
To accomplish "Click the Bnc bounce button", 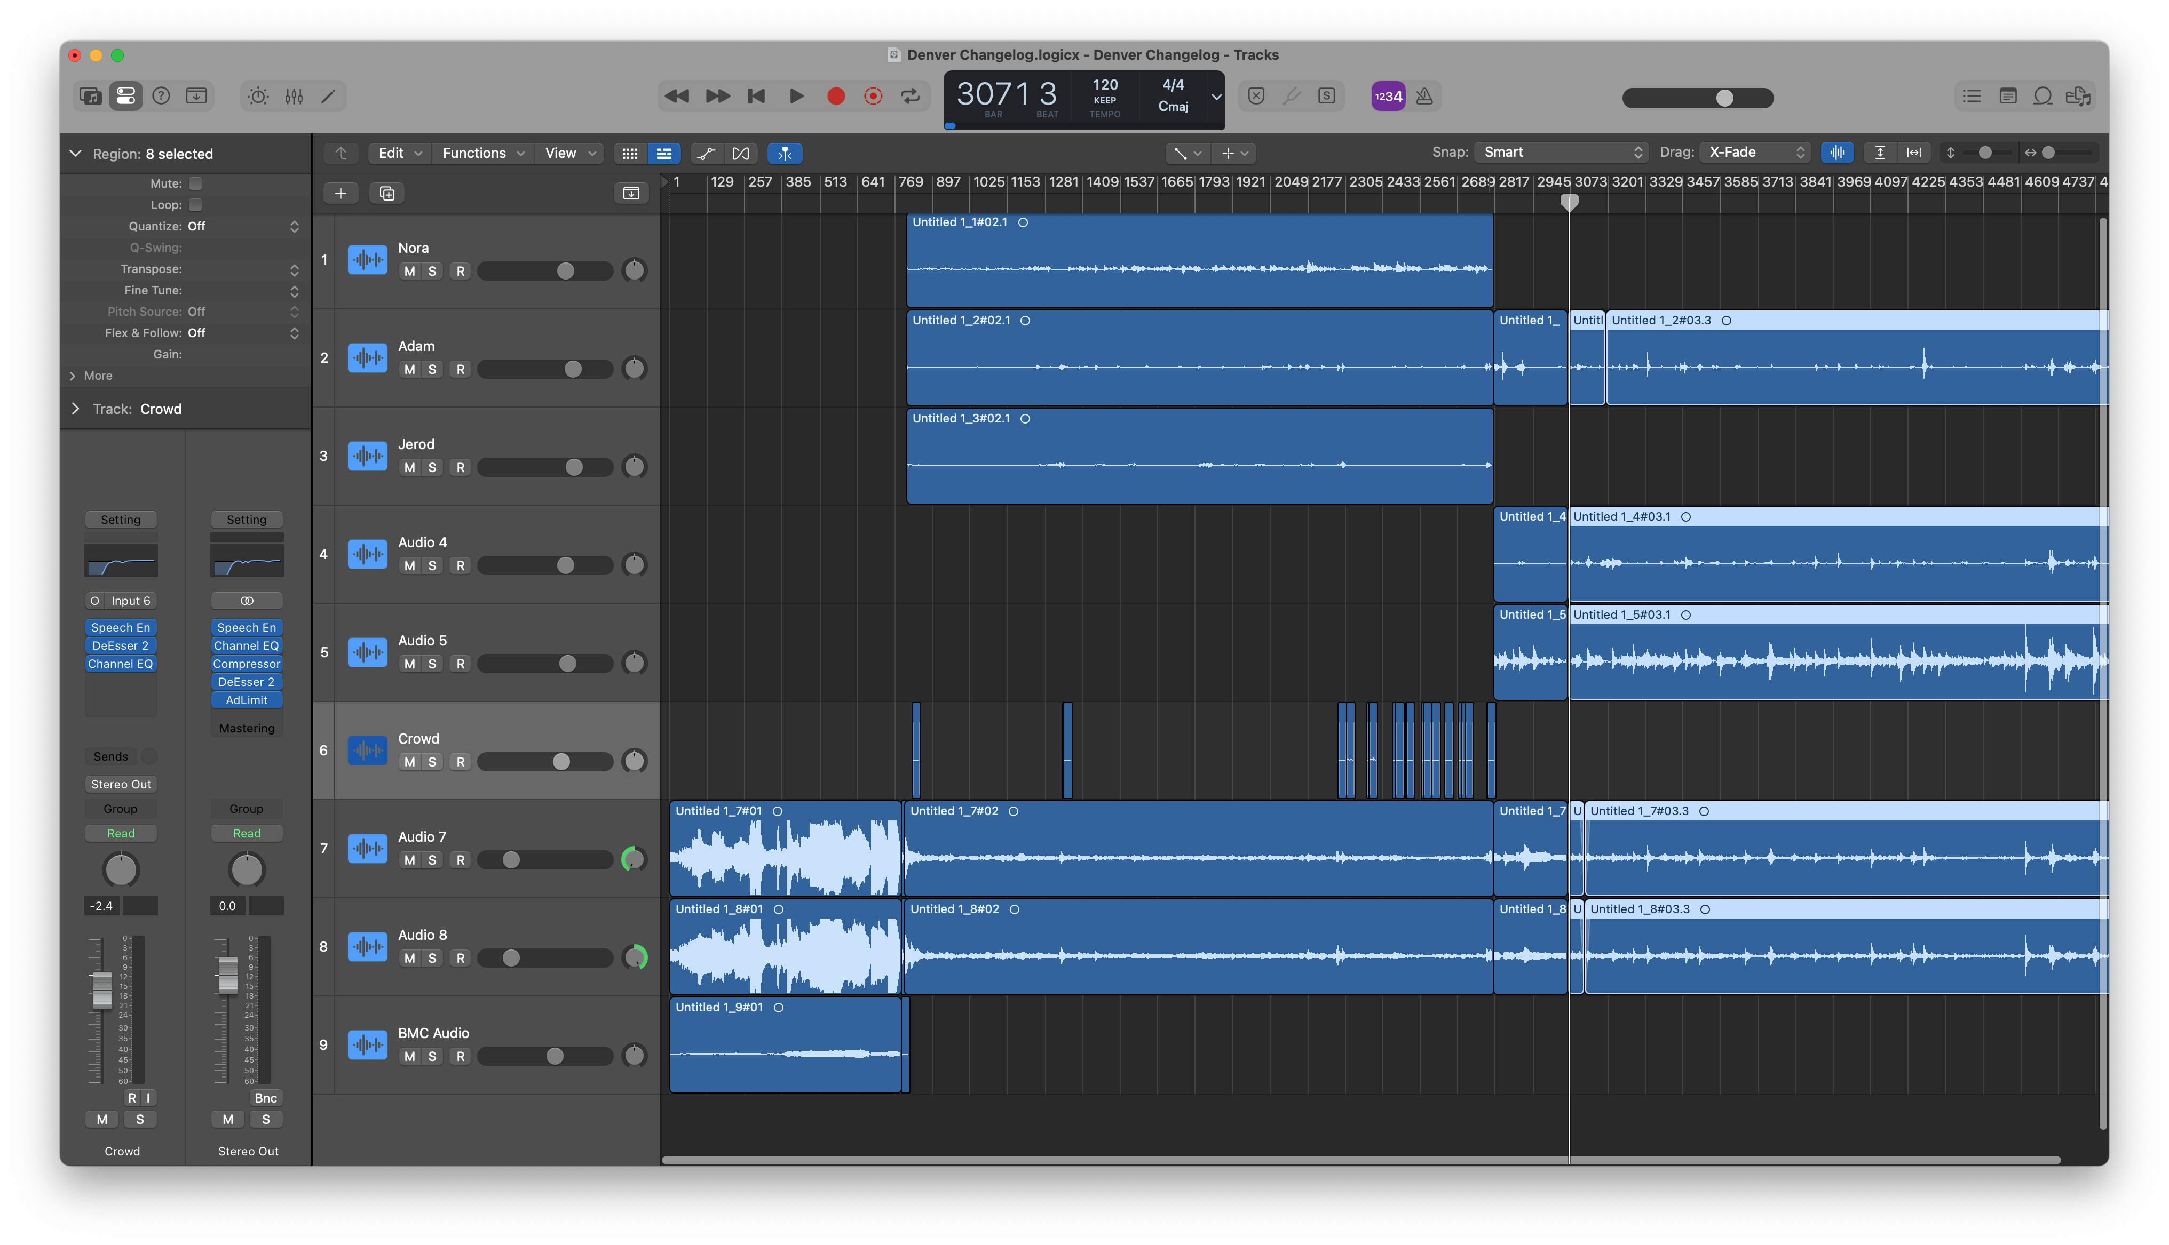I will click(x=265, y=1098).
